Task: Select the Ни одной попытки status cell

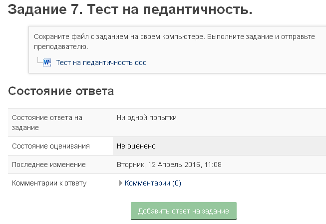Action: point(219,122)
